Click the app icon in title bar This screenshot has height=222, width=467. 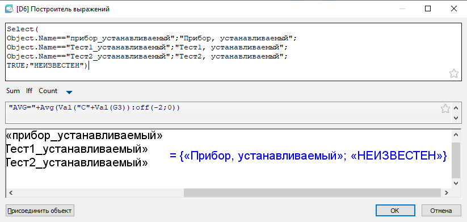pos(9,9)
